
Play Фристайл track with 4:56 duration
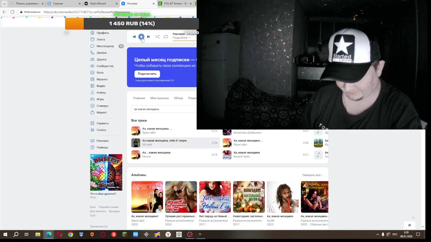[x=266, y=143]
